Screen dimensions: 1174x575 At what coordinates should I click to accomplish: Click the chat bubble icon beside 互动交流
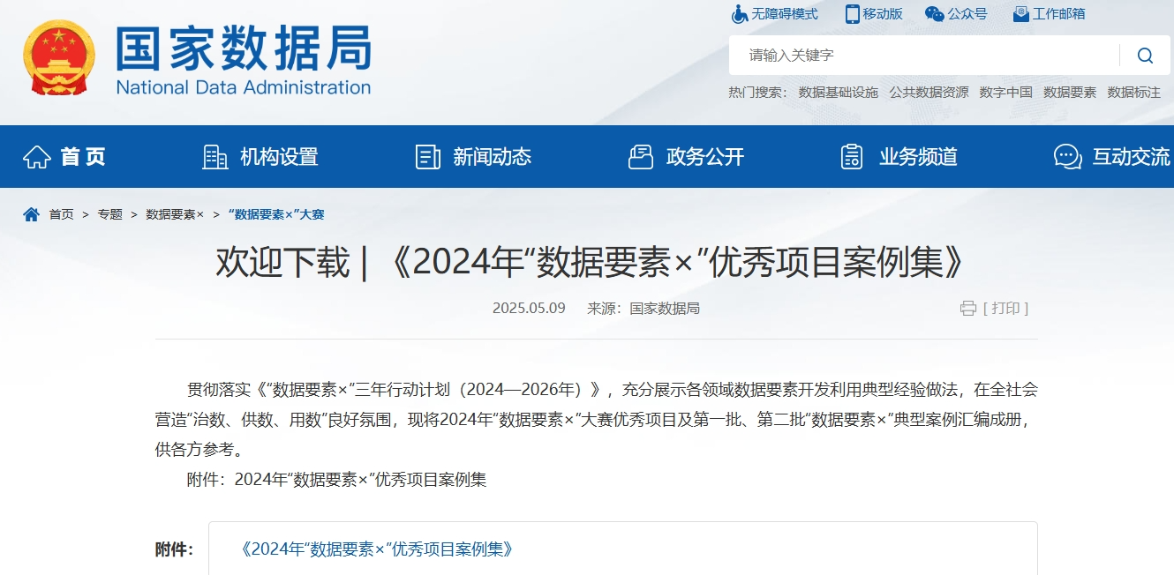pos(1068,157)
